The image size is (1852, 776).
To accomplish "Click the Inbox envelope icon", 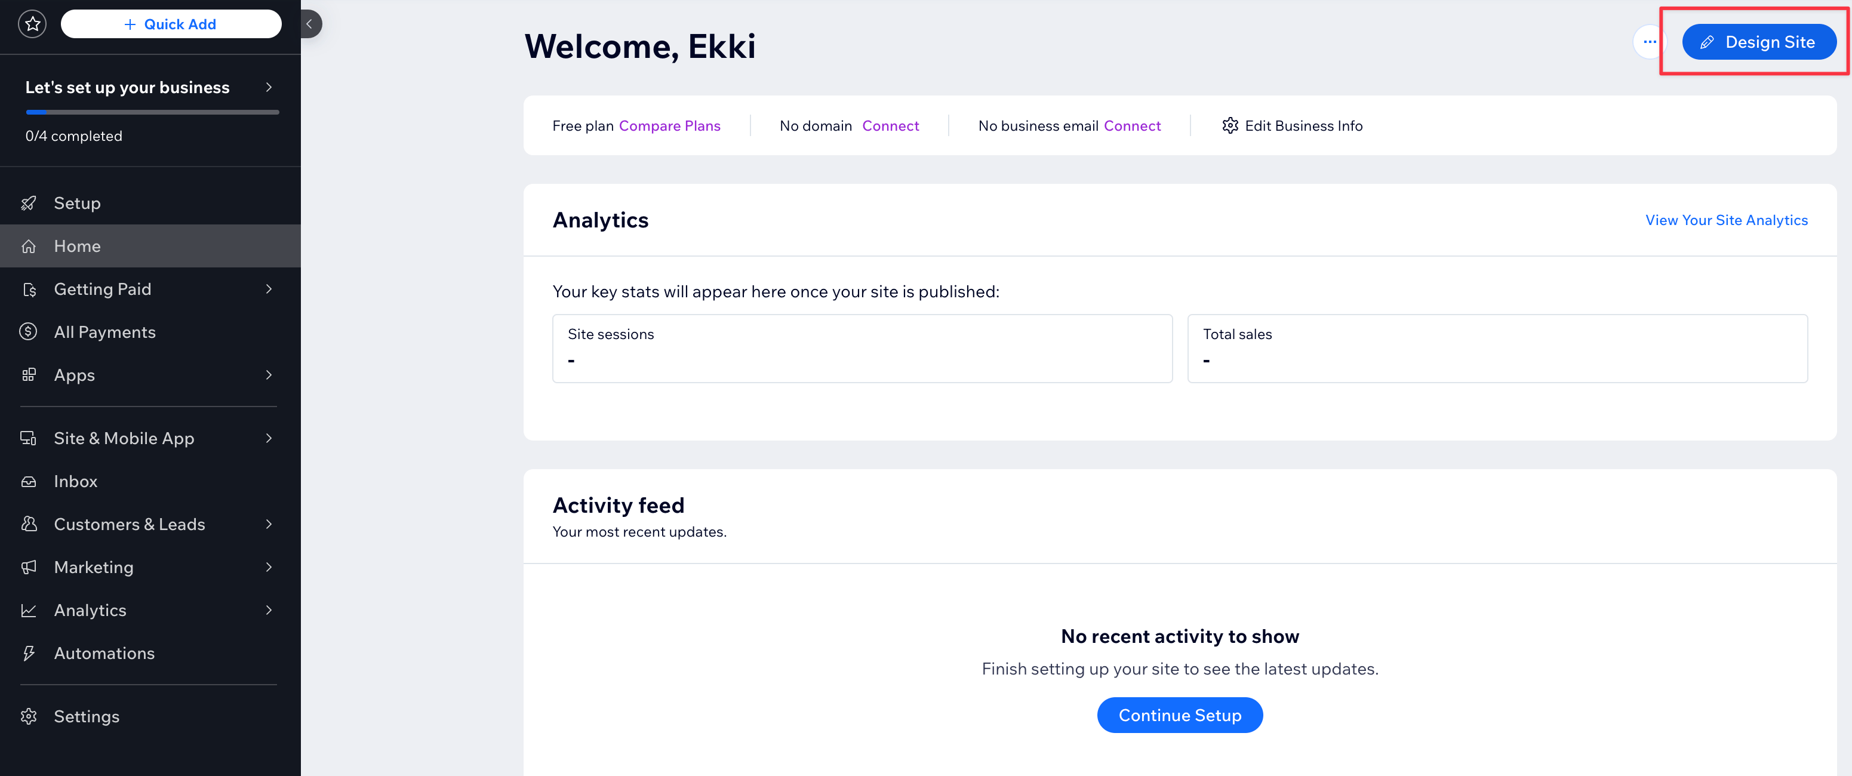I will pos(29,481).
